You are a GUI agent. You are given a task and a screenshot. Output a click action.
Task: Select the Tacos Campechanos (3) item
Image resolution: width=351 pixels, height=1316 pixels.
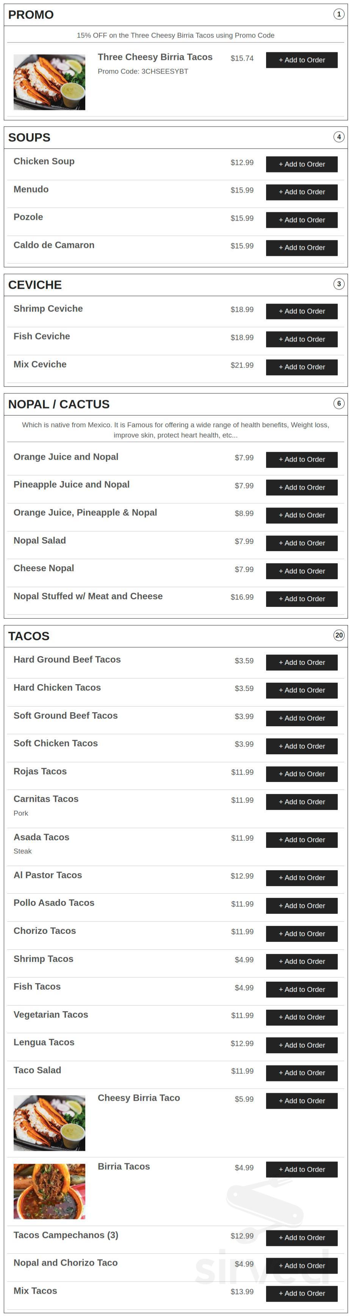66,1235
